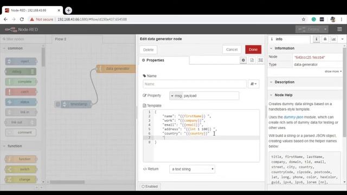This screenshot has width=347, height=195.
Task: Reload the browser page
Action: click(x=22, y=19)
